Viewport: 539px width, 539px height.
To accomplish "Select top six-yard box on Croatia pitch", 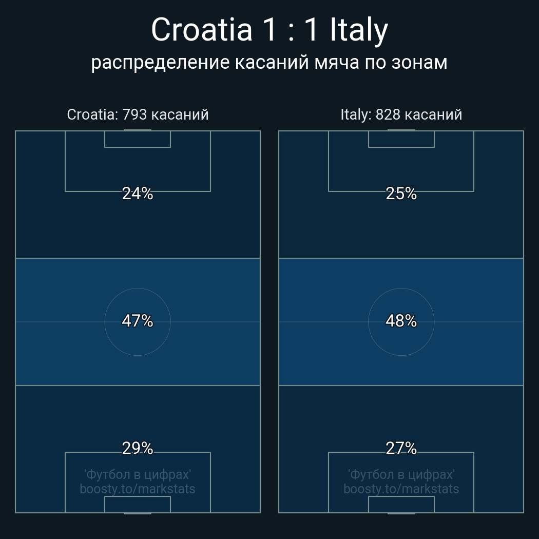I will point(138,139).
